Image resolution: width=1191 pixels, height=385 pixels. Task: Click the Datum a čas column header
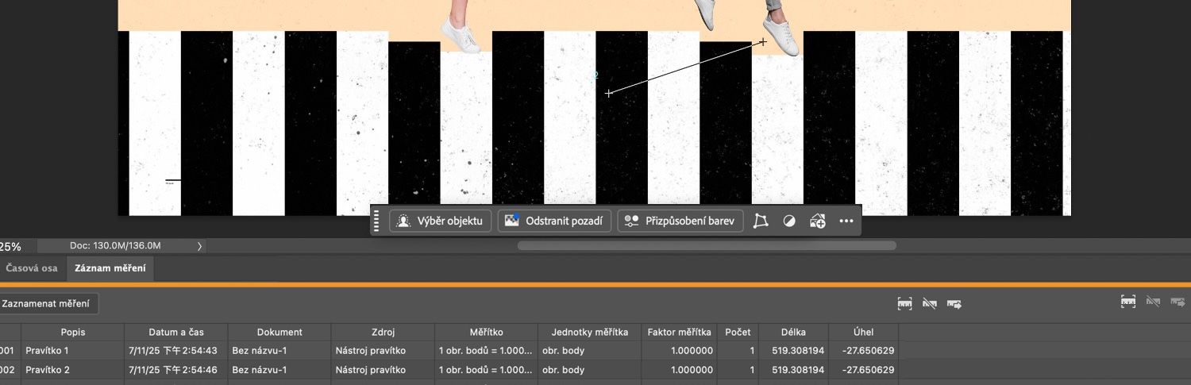(x=176, y=332)
